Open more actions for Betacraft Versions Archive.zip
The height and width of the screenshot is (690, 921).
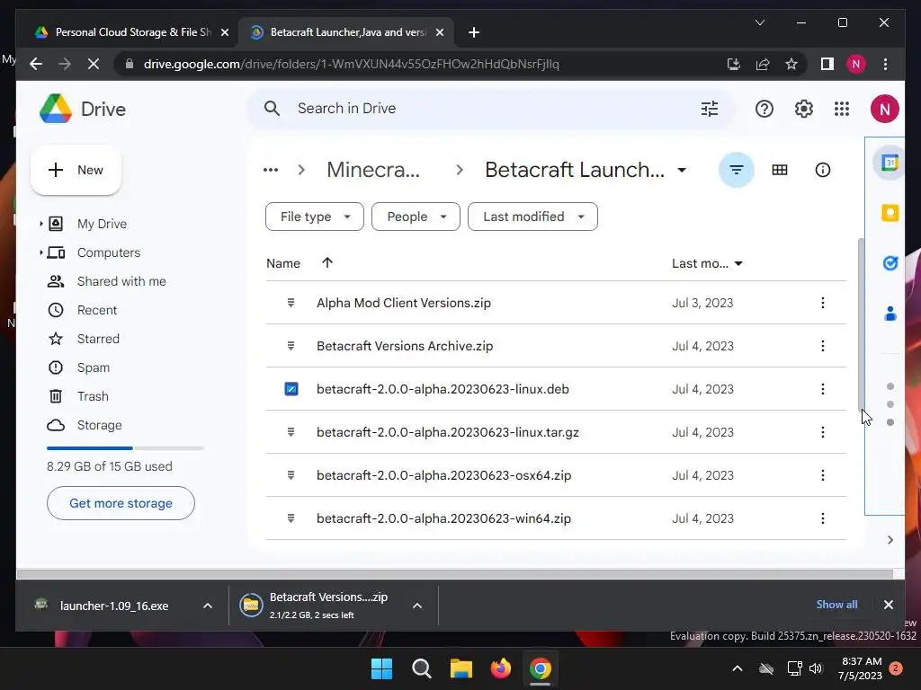click(x=822, y=346)
